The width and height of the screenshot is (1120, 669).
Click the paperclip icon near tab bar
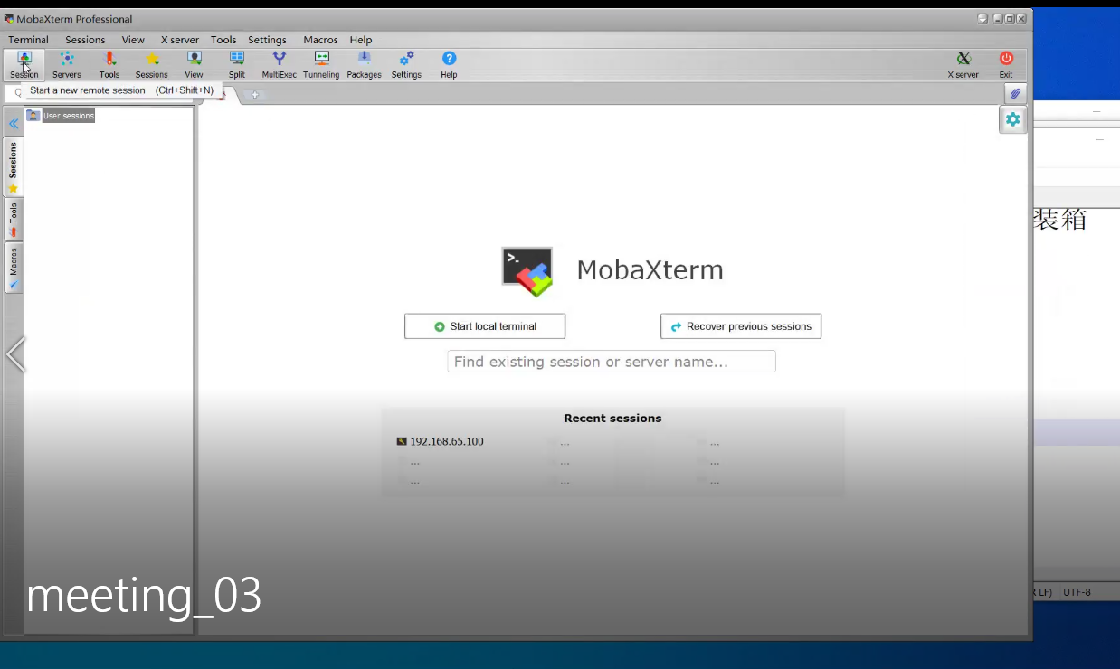point(1015,93)
